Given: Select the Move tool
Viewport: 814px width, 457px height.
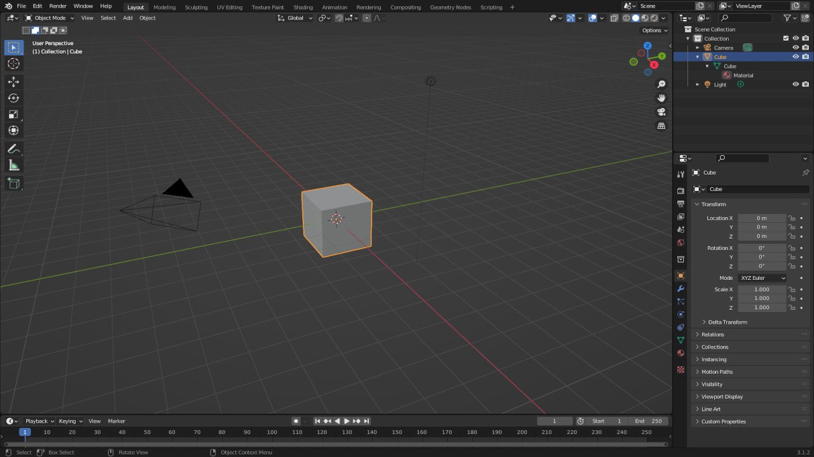Looking at the screenshot, I should point(13,81).
